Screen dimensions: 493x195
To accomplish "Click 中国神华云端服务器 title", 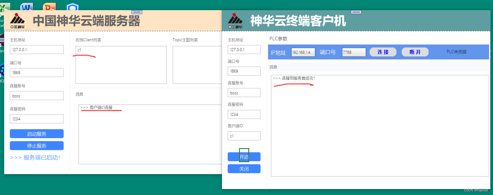I will (86, 21).
